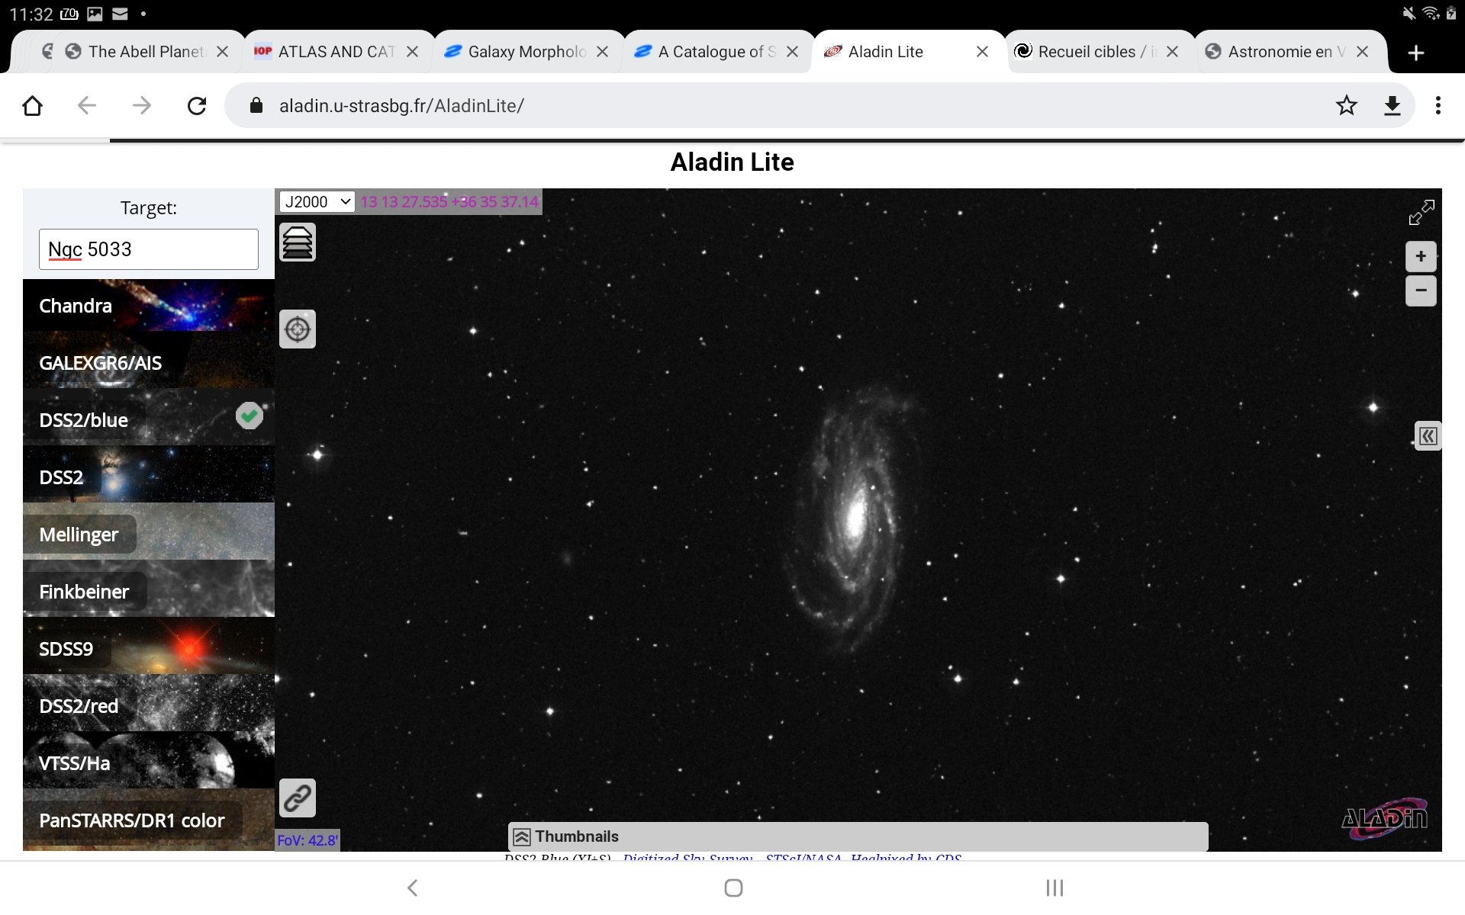Select the Chandra survey
The width and height of the screenshot is (1465, 915).
click(149, 306)
